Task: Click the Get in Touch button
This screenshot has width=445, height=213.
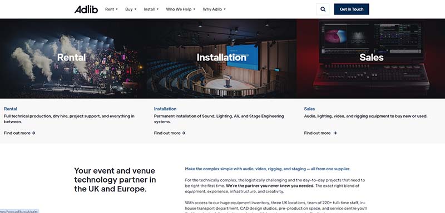Action: (x=352, y=9)
